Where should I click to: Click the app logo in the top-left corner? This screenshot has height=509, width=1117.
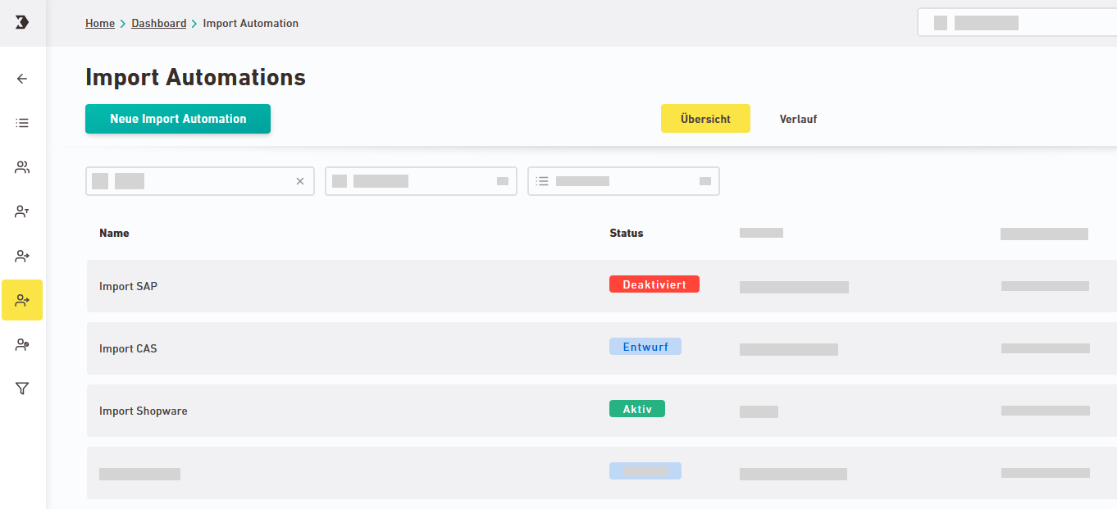click(x=22, y=22)
